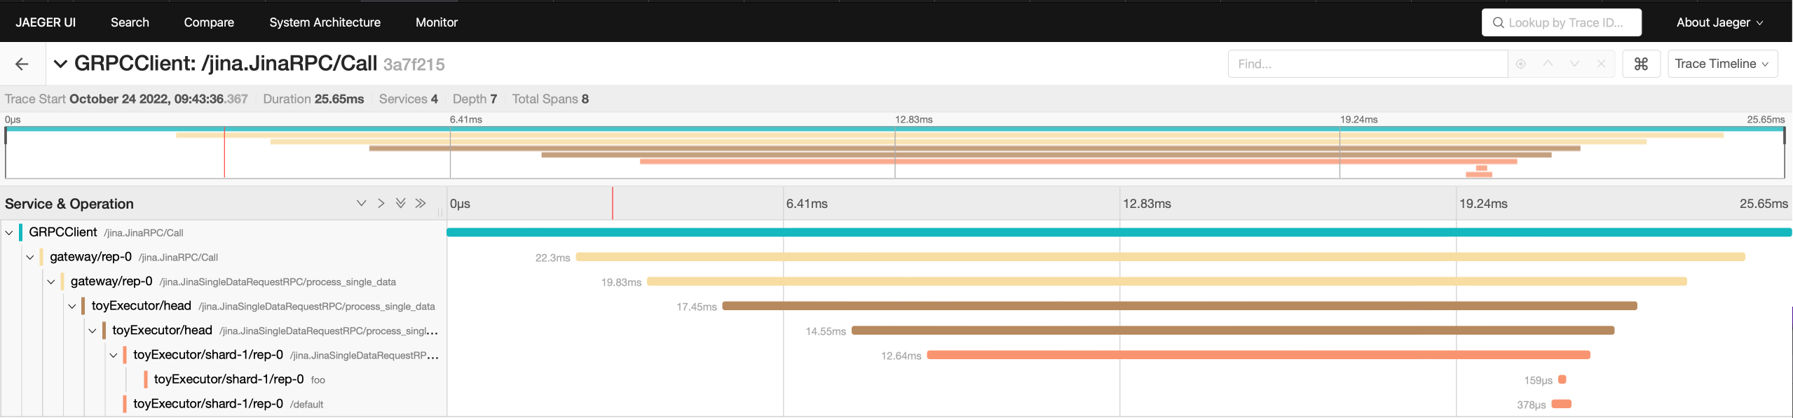Open JAEGER UI home link
1793x418 pixels.
point(46,22)
